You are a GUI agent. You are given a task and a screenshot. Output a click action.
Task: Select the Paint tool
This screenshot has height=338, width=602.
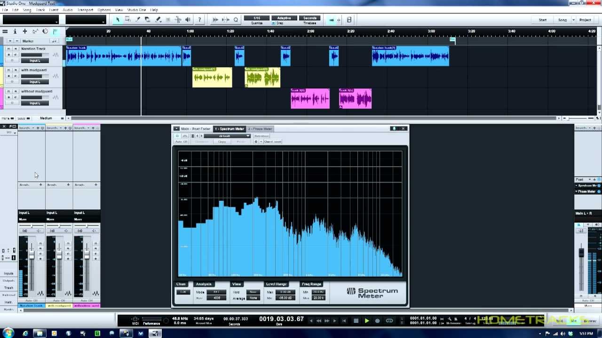coord(158,20)
